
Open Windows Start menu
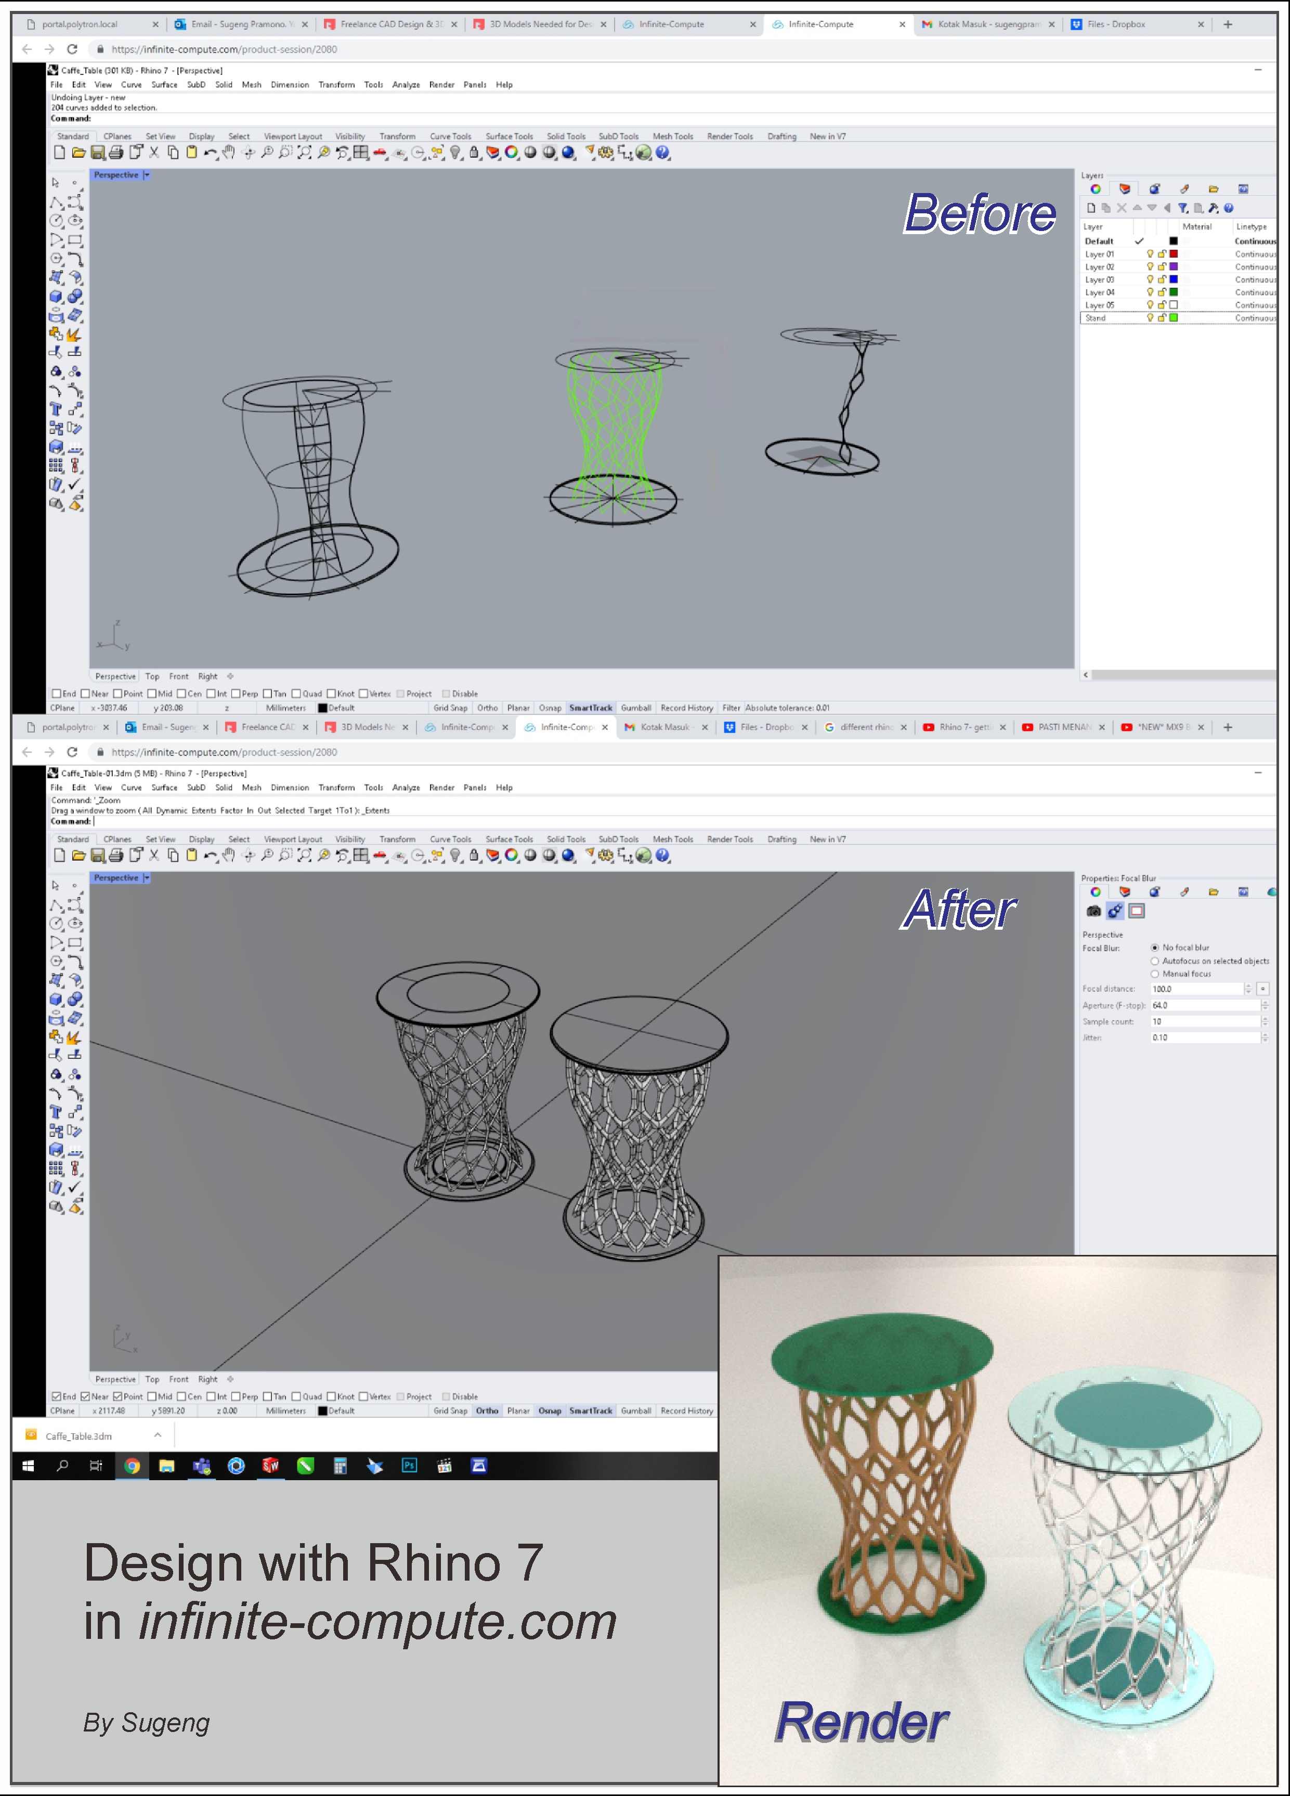click(28, 1466)
